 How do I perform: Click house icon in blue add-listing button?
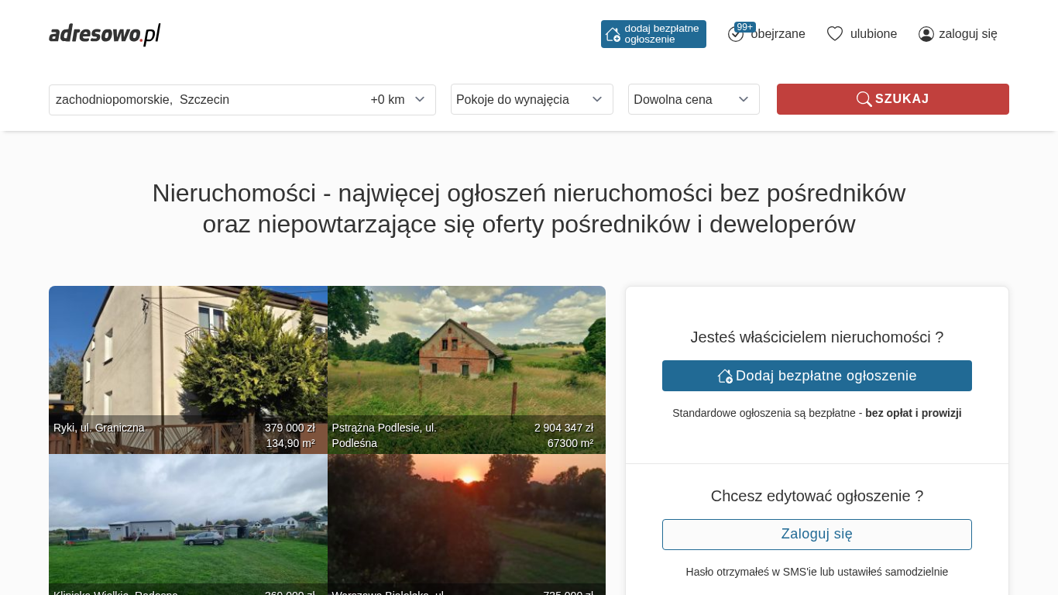725,376
